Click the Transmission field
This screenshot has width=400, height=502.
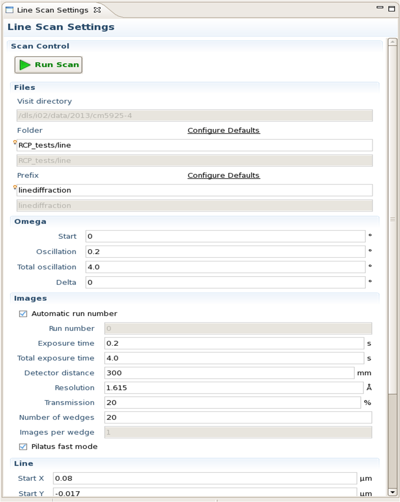[233, 402]
